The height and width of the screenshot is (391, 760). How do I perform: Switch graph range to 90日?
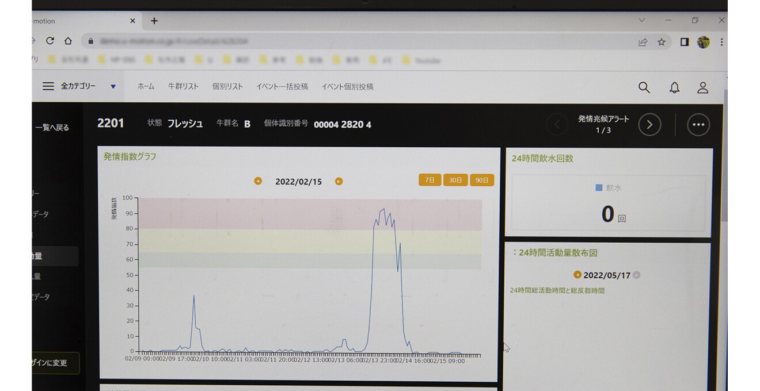coord(481,180)
